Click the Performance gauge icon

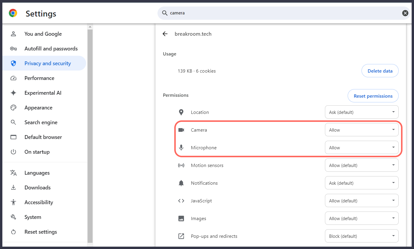click(x=13, y=78)
